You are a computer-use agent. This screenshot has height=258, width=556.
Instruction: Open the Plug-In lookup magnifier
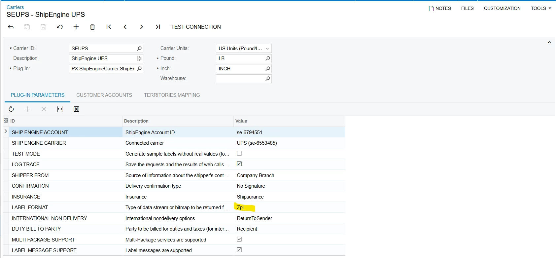coord(139,69)
